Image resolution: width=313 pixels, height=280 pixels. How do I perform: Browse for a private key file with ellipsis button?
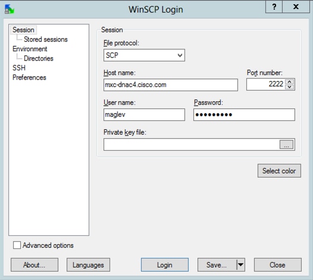[x=286, y=145]
